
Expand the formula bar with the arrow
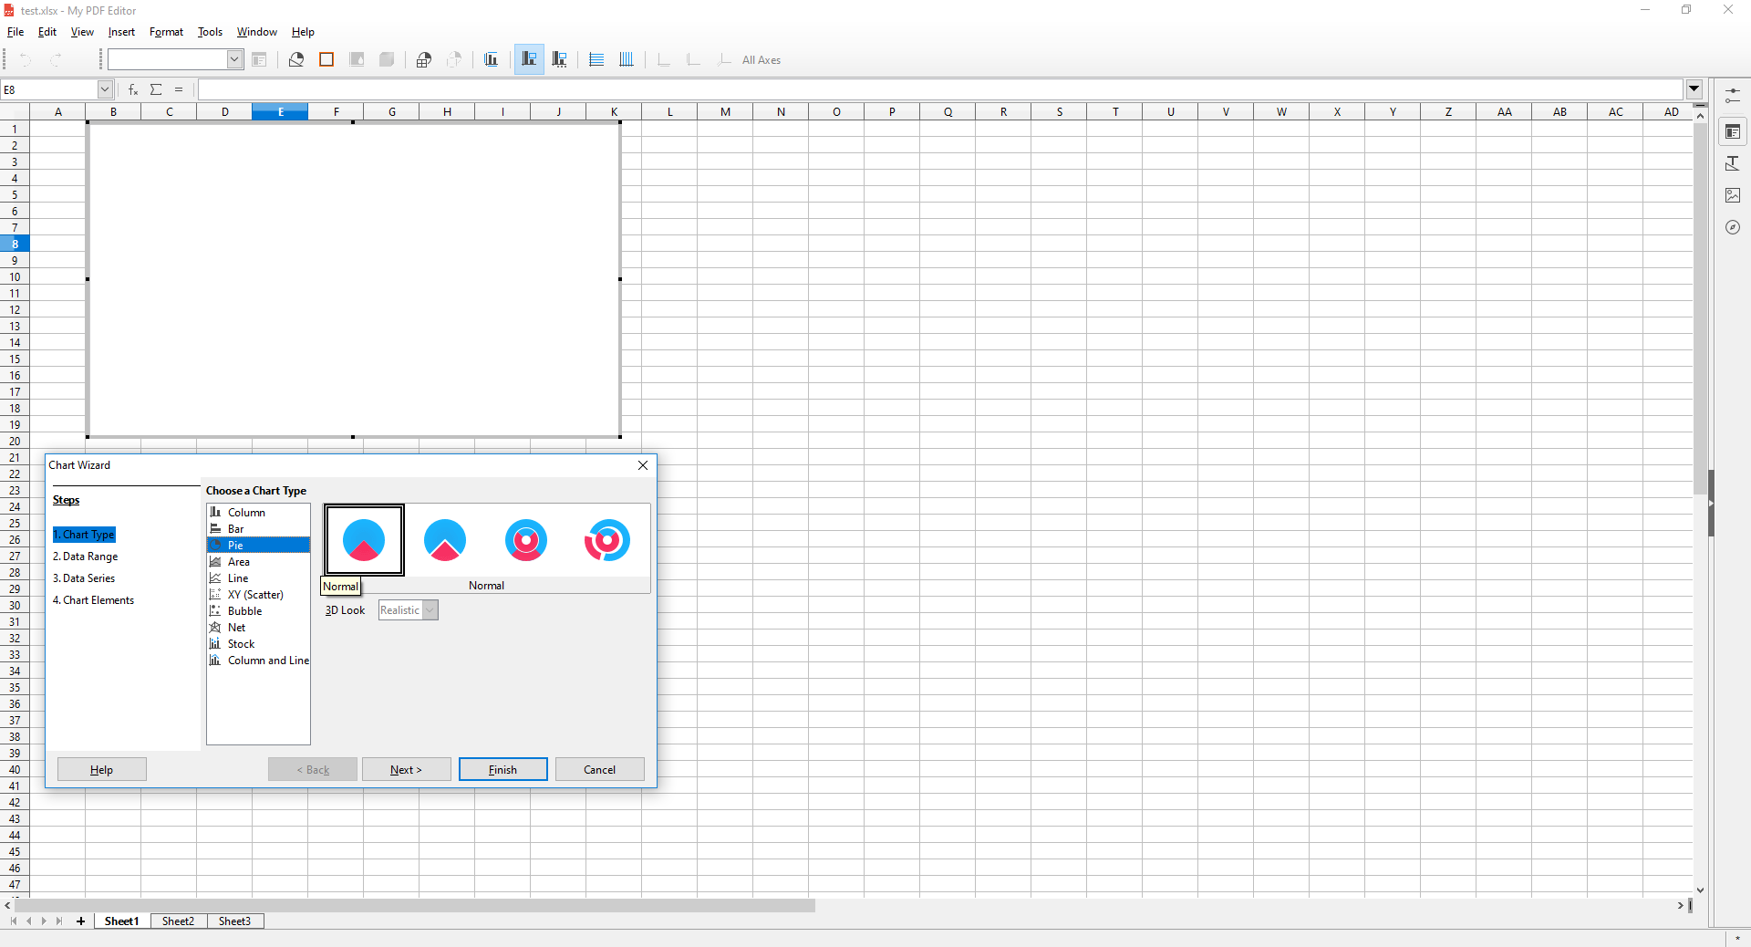pyautogui.click(x=1694, y=89)
